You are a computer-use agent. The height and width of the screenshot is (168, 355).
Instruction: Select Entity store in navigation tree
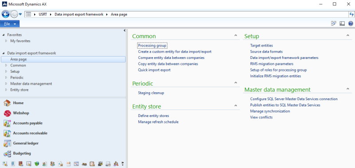[20, 90]
